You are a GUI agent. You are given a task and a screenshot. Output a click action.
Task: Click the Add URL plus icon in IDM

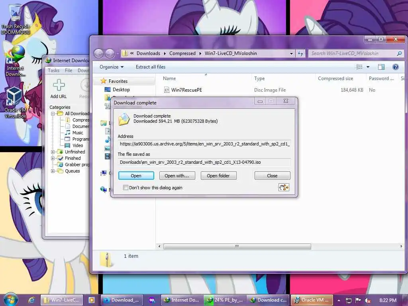coord(59,85)
